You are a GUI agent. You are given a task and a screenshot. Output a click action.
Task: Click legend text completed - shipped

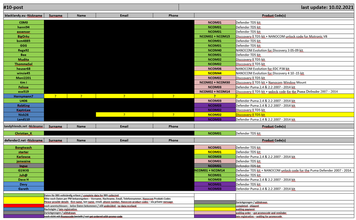pyautogui.click(x=247, y=206)
